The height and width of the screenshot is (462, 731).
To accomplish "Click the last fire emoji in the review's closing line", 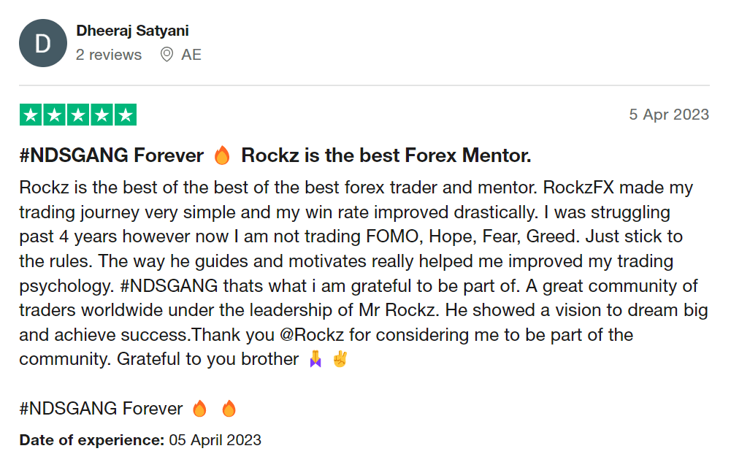I will click(229, 409).
